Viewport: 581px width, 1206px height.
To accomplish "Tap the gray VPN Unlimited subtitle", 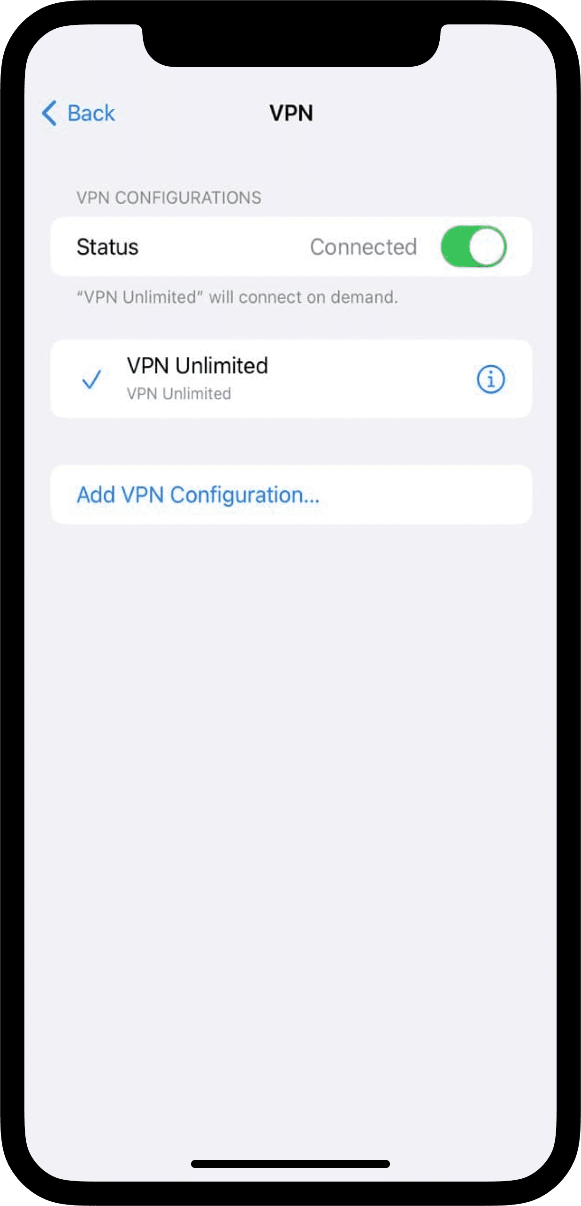I will (179, 394).
